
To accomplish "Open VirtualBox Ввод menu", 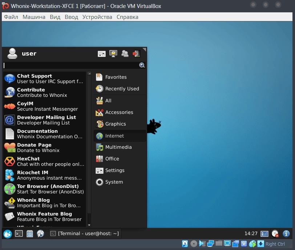I will pyautogui.click(x=71, y=17).
